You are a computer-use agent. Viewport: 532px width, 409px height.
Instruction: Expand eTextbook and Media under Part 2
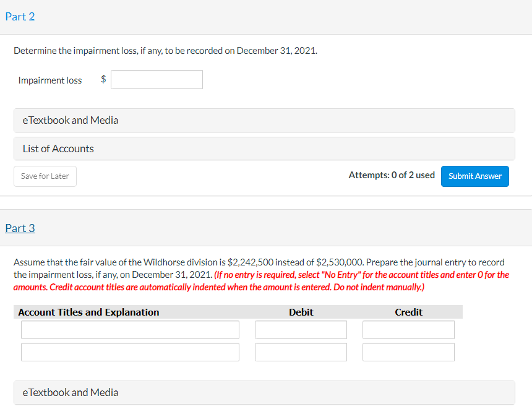pyautogui.click(x=264, y=121)
